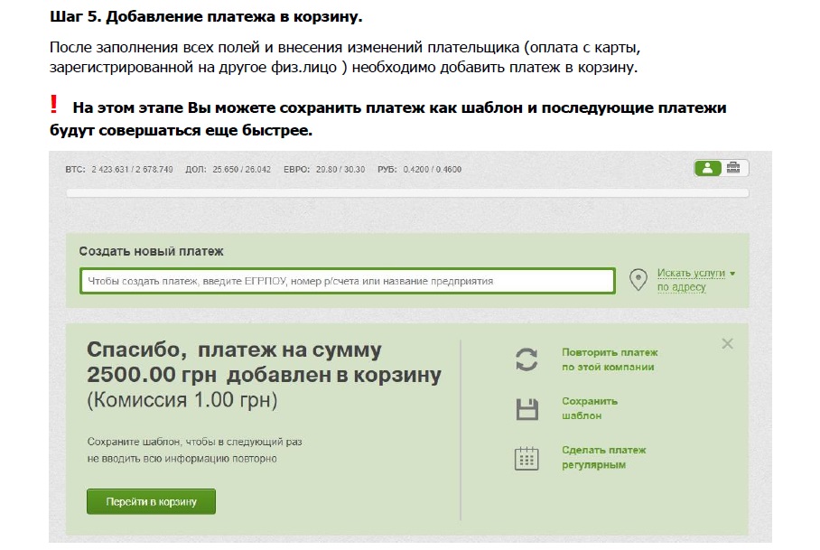Image resolution: width=820 pixels, height=550 pixels.
Task: Switch to the business briefcase account icon
Action: coord(734,168)
